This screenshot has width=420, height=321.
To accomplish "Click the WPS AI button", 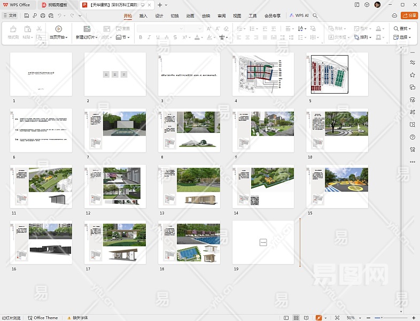I will pyautogui.click(x=300, y=16).
